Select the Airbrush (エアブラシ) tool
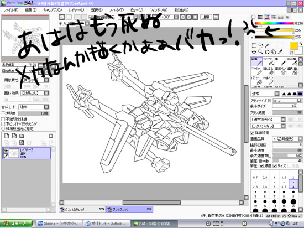This screenshot has height=228, width=304. (268, 61)
